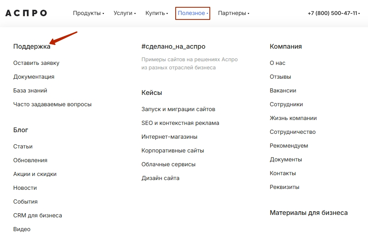Open Контакты page
Image resolution: width=368 pixels, height=236 pixels.
pos(283,173)
